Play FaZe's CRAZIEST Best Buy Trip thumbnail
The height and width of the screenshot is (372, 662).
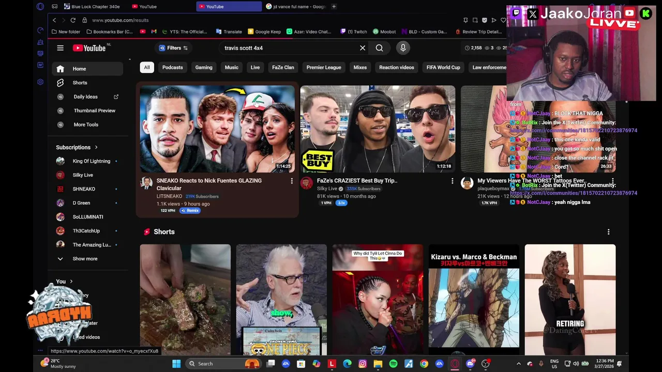(x=378, y=129)
